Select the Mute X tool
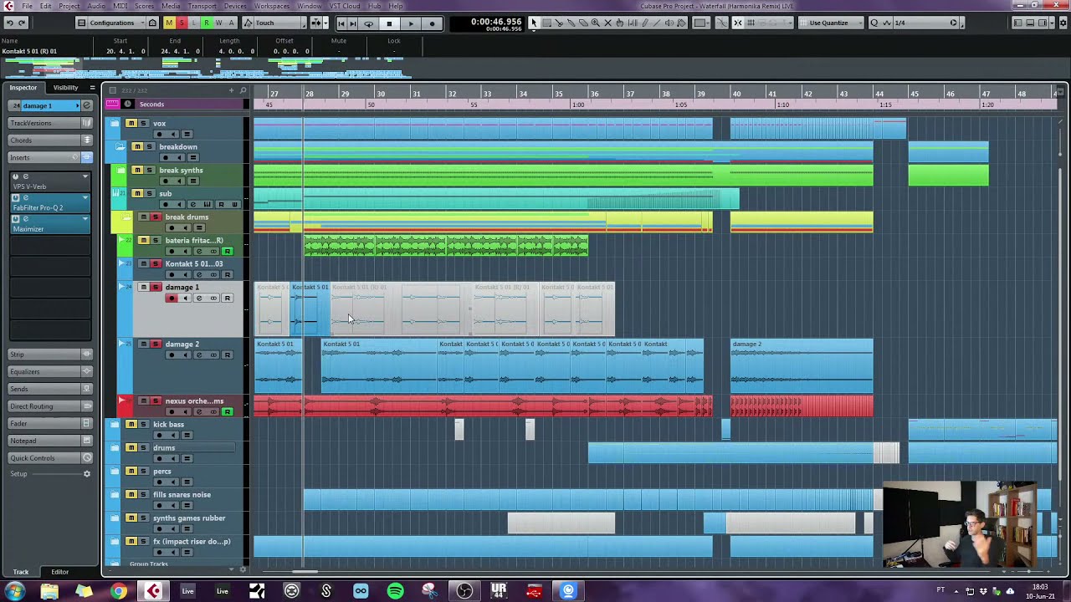Image resolution: width=1071 pixels, height=602 pixels. point(607,23)
